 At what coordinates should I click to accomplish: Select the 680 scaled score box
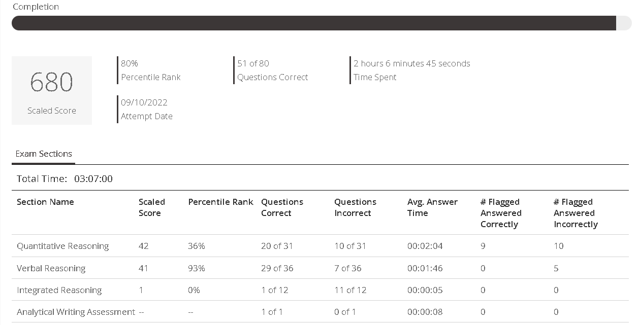pos(52,90)
